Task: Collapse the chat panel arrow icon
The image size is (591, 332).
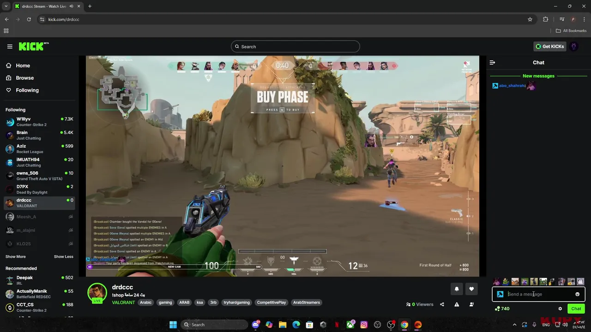Action: (x=492, y=62)
